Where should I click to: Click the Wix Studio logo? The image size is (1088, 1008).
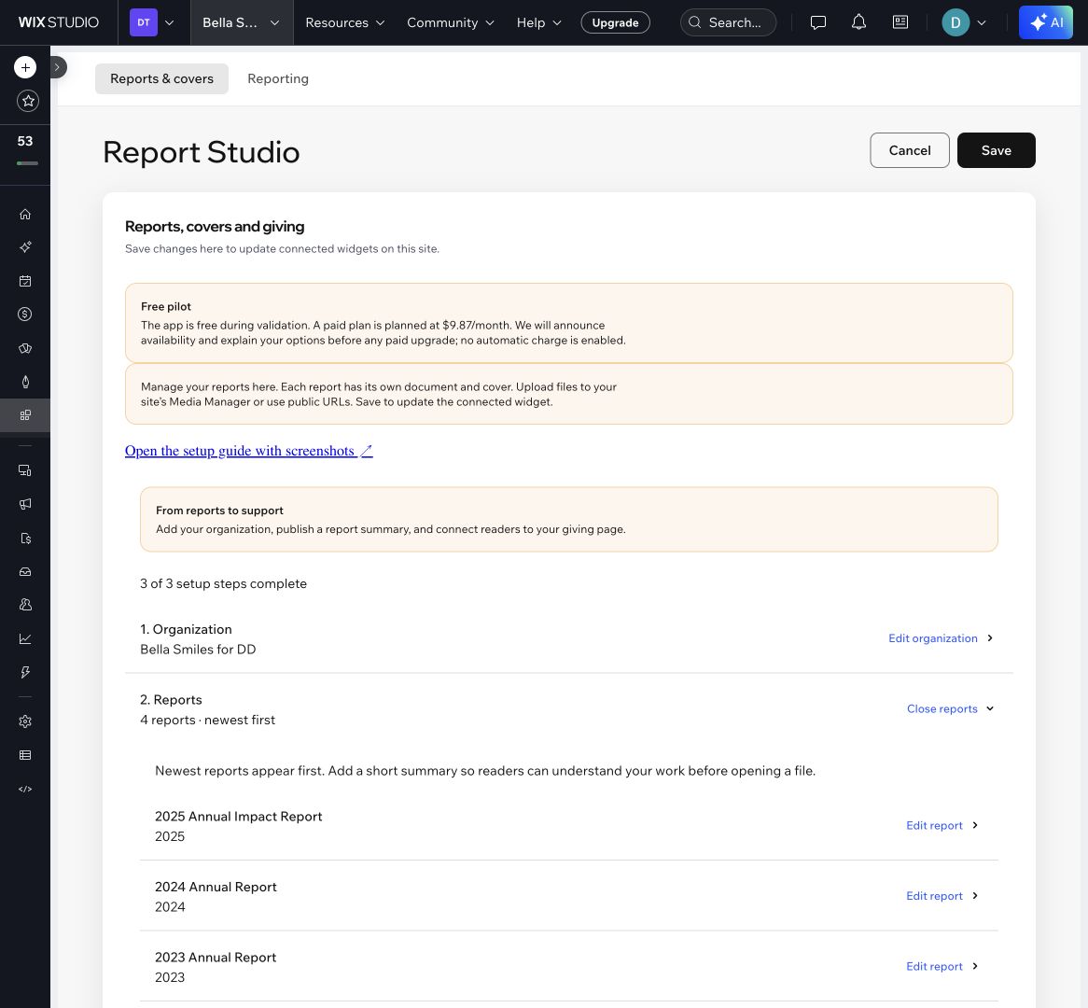tap(58, 23)
